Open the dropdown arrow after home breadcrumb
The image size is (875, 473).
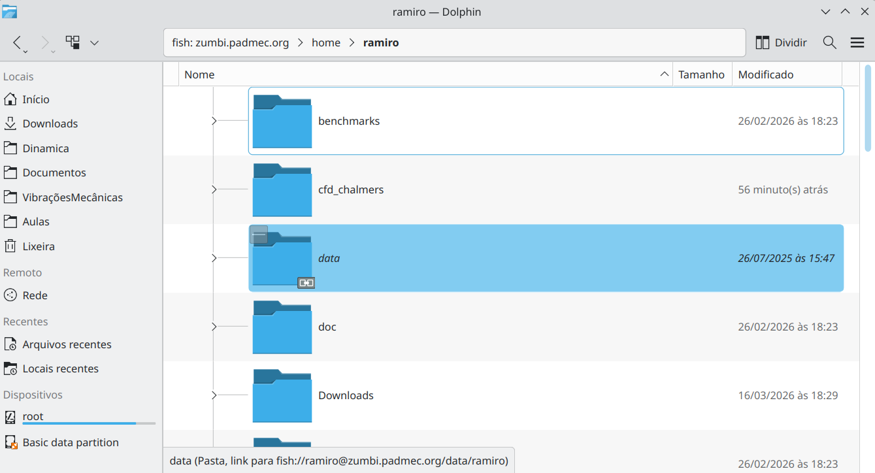coord(352,42)
